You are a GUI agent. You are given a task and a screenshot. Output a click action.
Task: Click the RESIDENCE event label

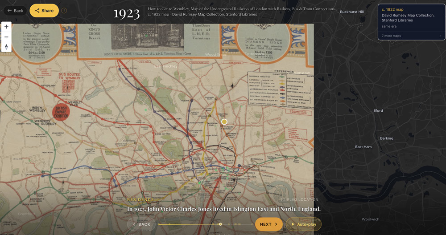pos(140,200)
